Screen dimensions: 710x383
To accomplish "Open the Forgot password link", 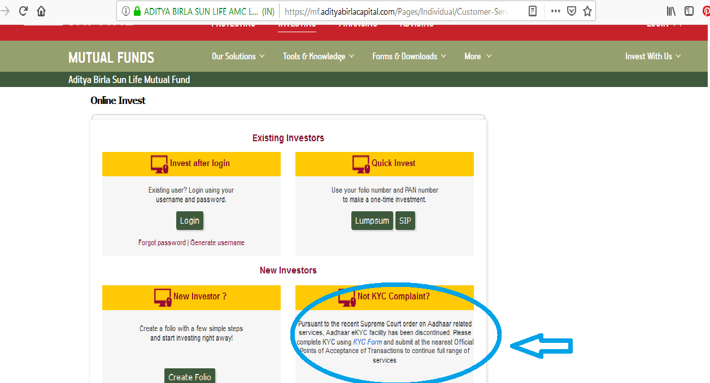I will [162, 243].
